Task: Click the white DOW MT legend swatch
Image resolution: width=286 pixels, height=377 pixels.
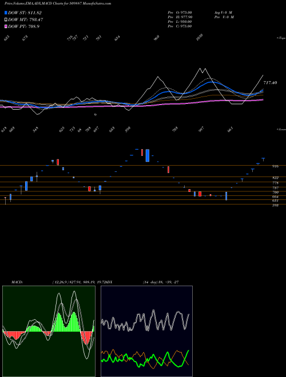Action: tap(6, 20)
